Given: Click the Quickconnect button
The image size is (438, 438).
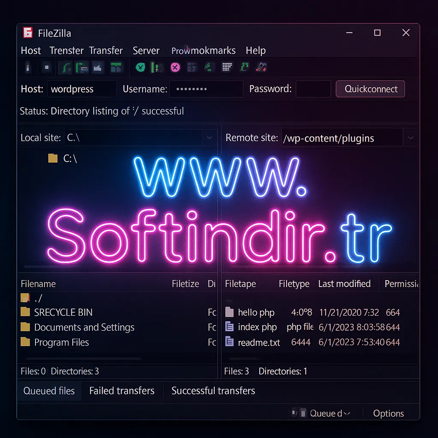Looking at the screenshot, I should click(370, 89).
